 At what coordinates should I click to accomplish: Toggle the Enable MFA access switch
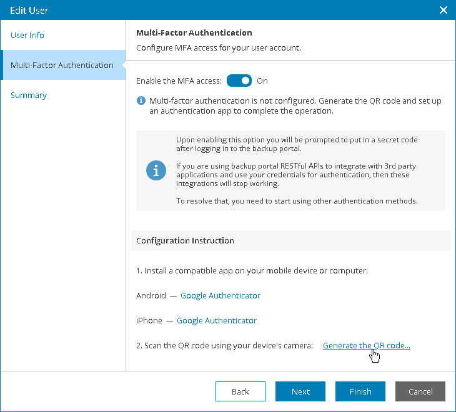pos(239,81)
